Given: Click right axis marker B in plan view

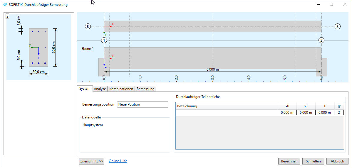Looking at the screenshot, I should [338, 26].
